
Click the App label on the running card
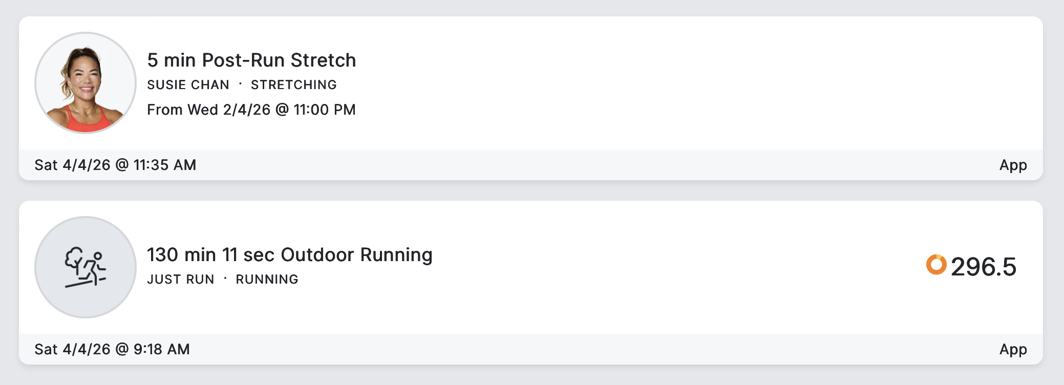[x=1013, y=349]
